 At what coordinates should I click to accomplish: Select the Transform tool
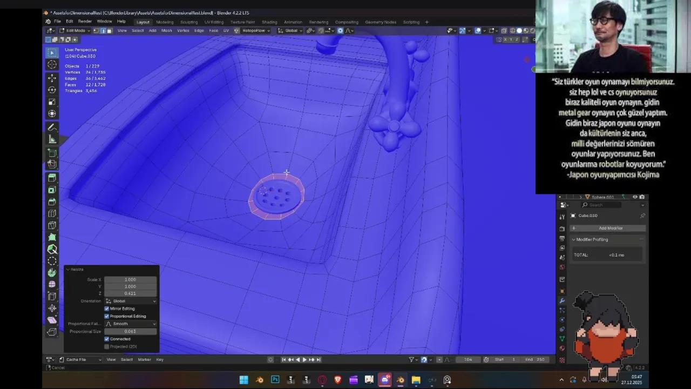click(x=52, y=113)
